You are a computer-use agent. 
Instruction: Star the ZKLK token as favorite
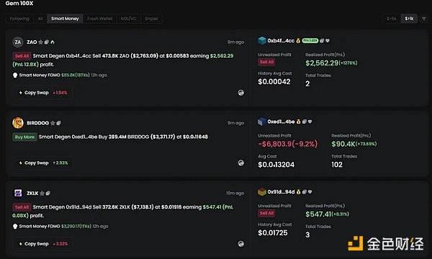pyautogui.click(x=42, y=194)
